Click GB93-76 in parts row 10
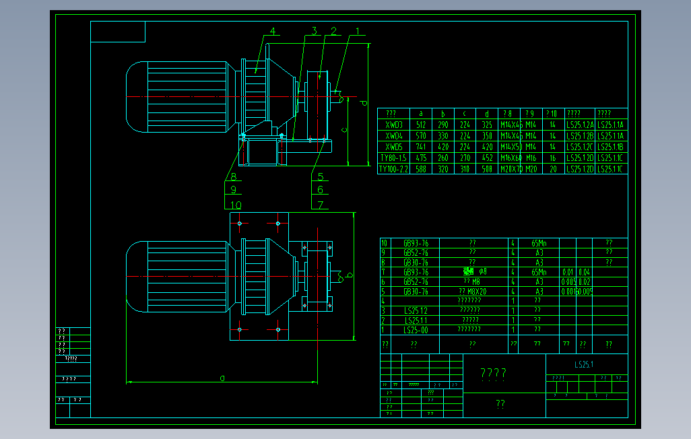691x439 pixels. click(416, 243)
